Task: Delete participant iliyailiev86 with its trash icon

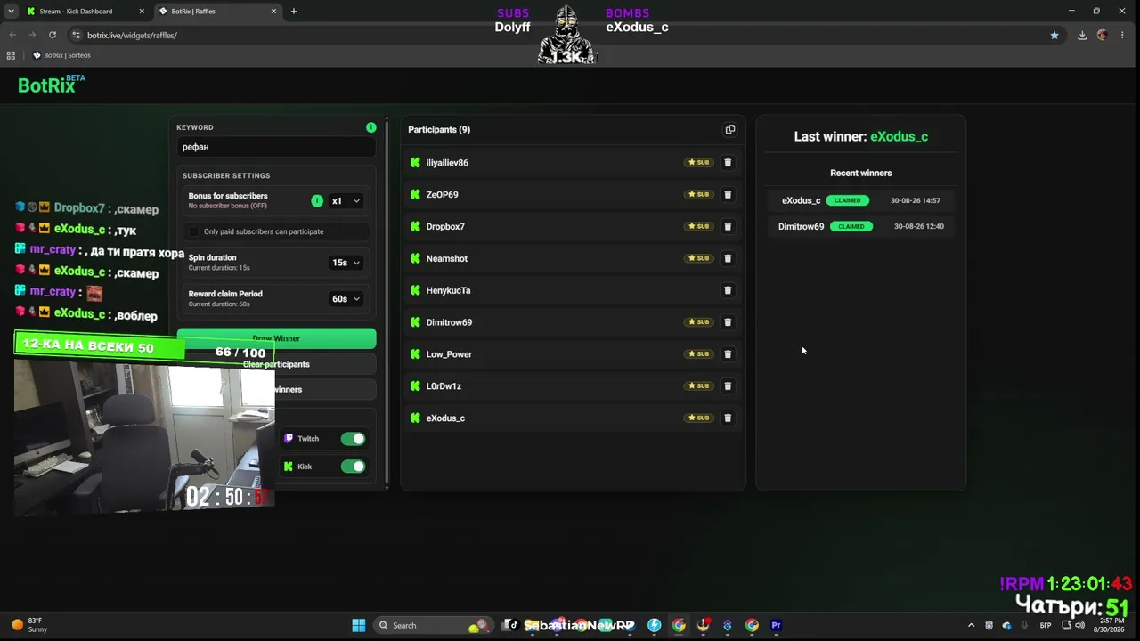Action: (x=728, y=163)
